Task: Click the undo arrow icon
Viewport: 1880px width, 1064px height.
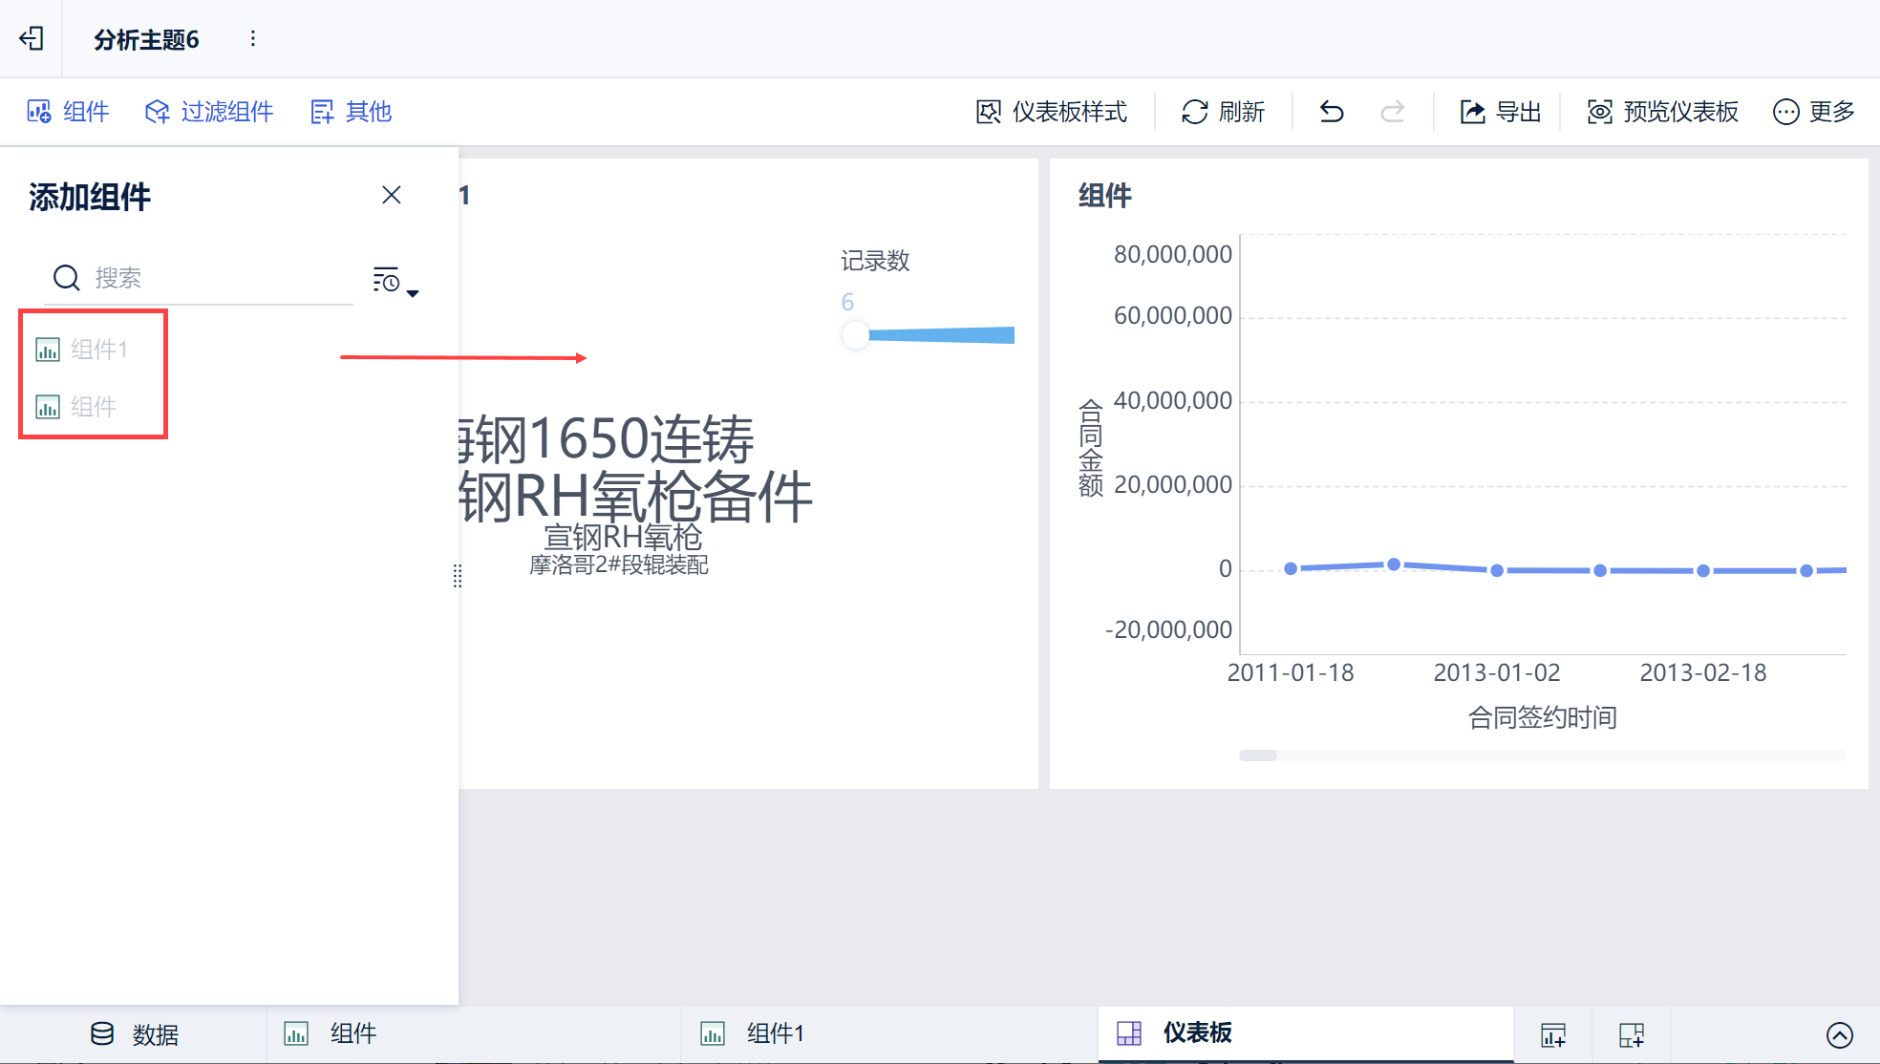Action: [1332, 112]
